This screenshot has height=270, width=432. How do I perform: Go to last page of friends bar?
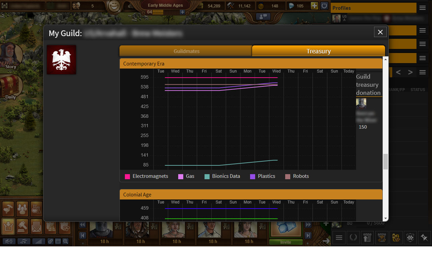(308, 236)
